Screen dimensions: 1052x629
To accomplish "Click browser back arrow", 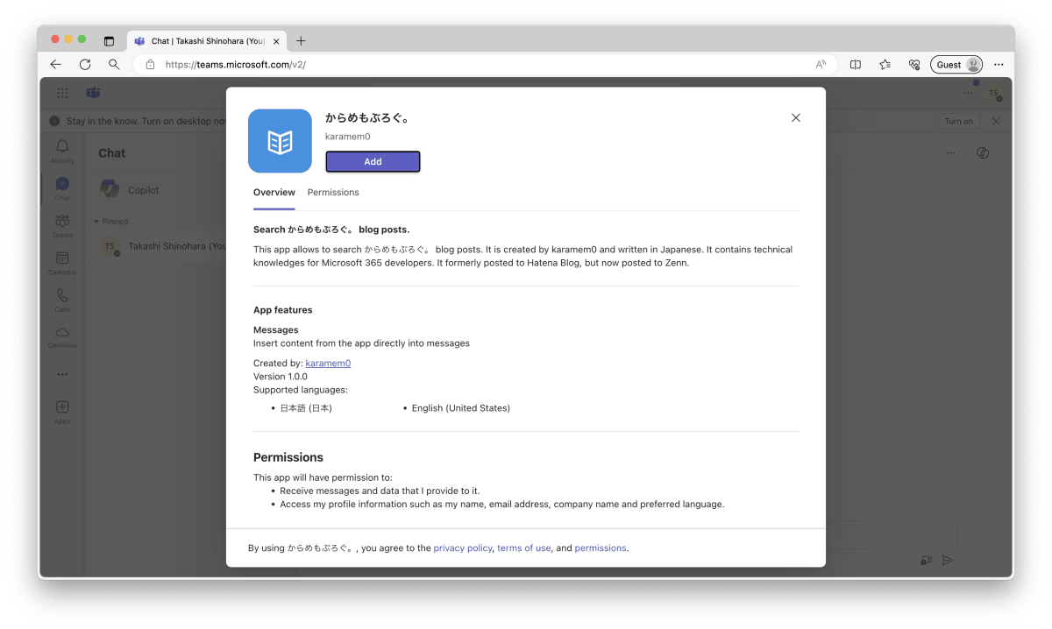I will 56,65.
